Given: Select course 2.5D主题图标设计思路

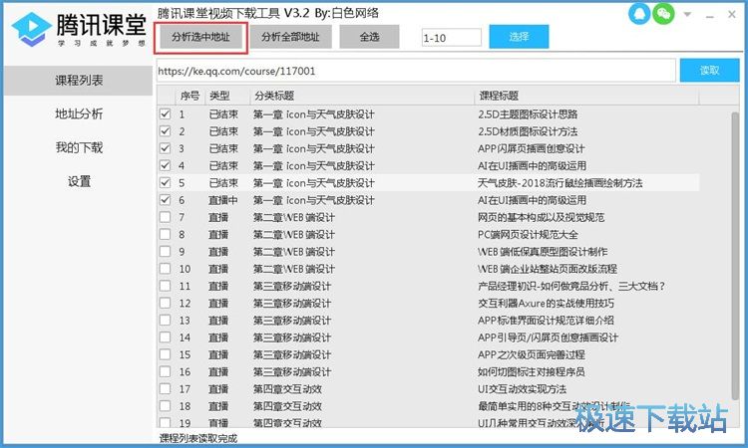Looking at the screenshot, I should click(x=528, y=114).
